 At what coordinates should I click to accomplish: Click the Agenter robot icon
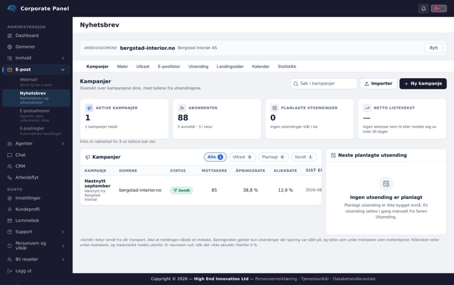tap(10, 143)
